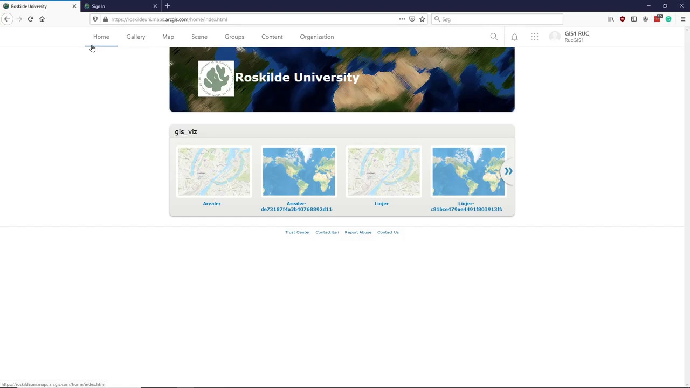Open the ArcGIS search magnifier icon

tap(494, 37)
